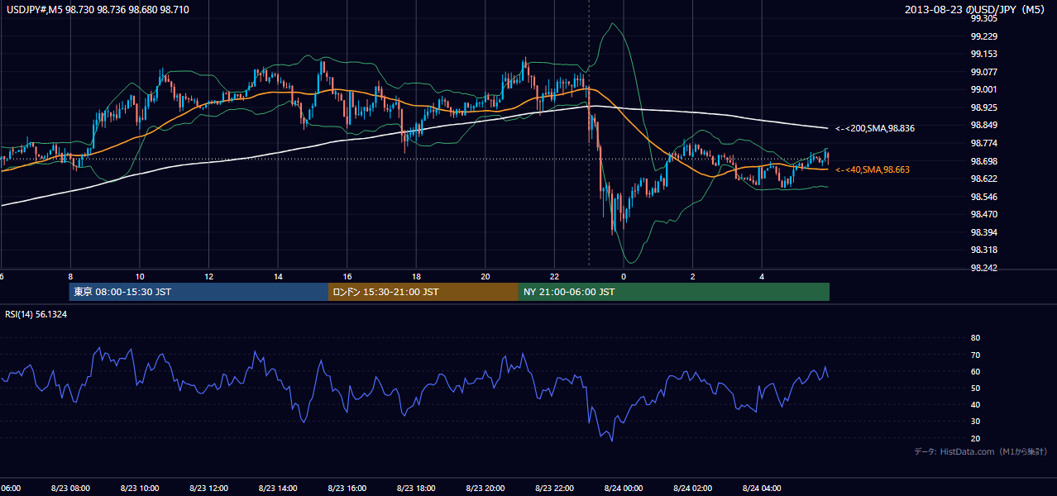This screenshot has width=1057, height=496.
Task: Click the hour 10 tick label under chart
Action: pyautogui.click(x=140, y=276)
